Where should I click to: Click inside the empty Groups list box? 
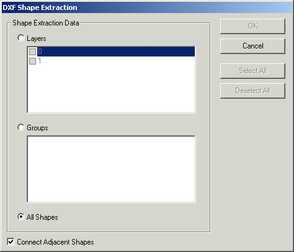pyautogui.click(x=111, y=169)
